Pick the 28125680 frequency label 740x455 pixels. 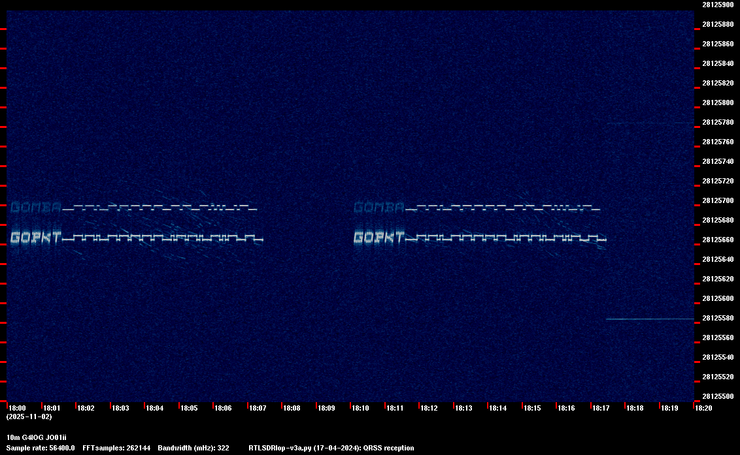point(718,220)
